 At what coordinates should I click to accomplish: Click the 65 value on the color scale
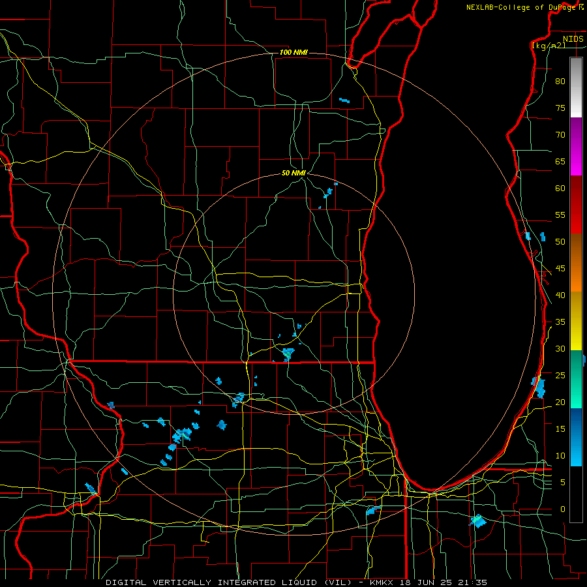[560, 161]
